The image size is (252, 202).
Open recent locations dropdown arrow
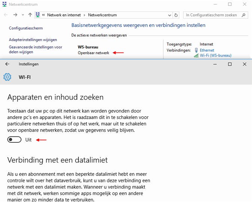tap(23, 15)
